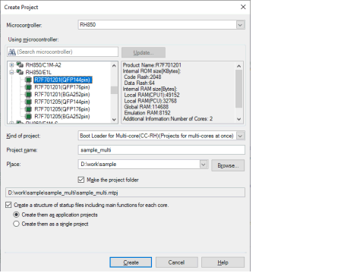Click the device tree scrollbar thumb

[114, 90]
